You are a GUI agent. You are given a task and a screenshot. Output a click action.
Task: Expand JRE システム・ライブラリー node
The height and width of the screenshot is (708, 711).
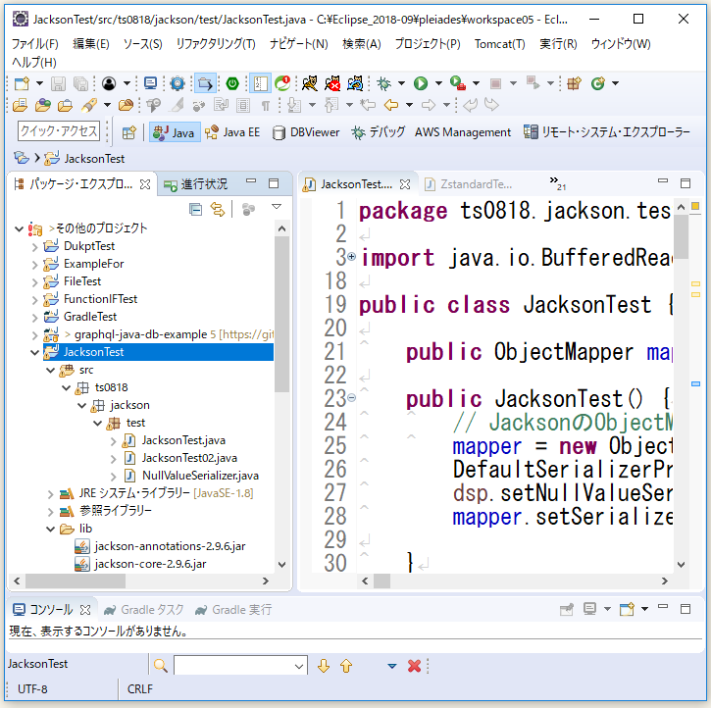click(51, 494)
